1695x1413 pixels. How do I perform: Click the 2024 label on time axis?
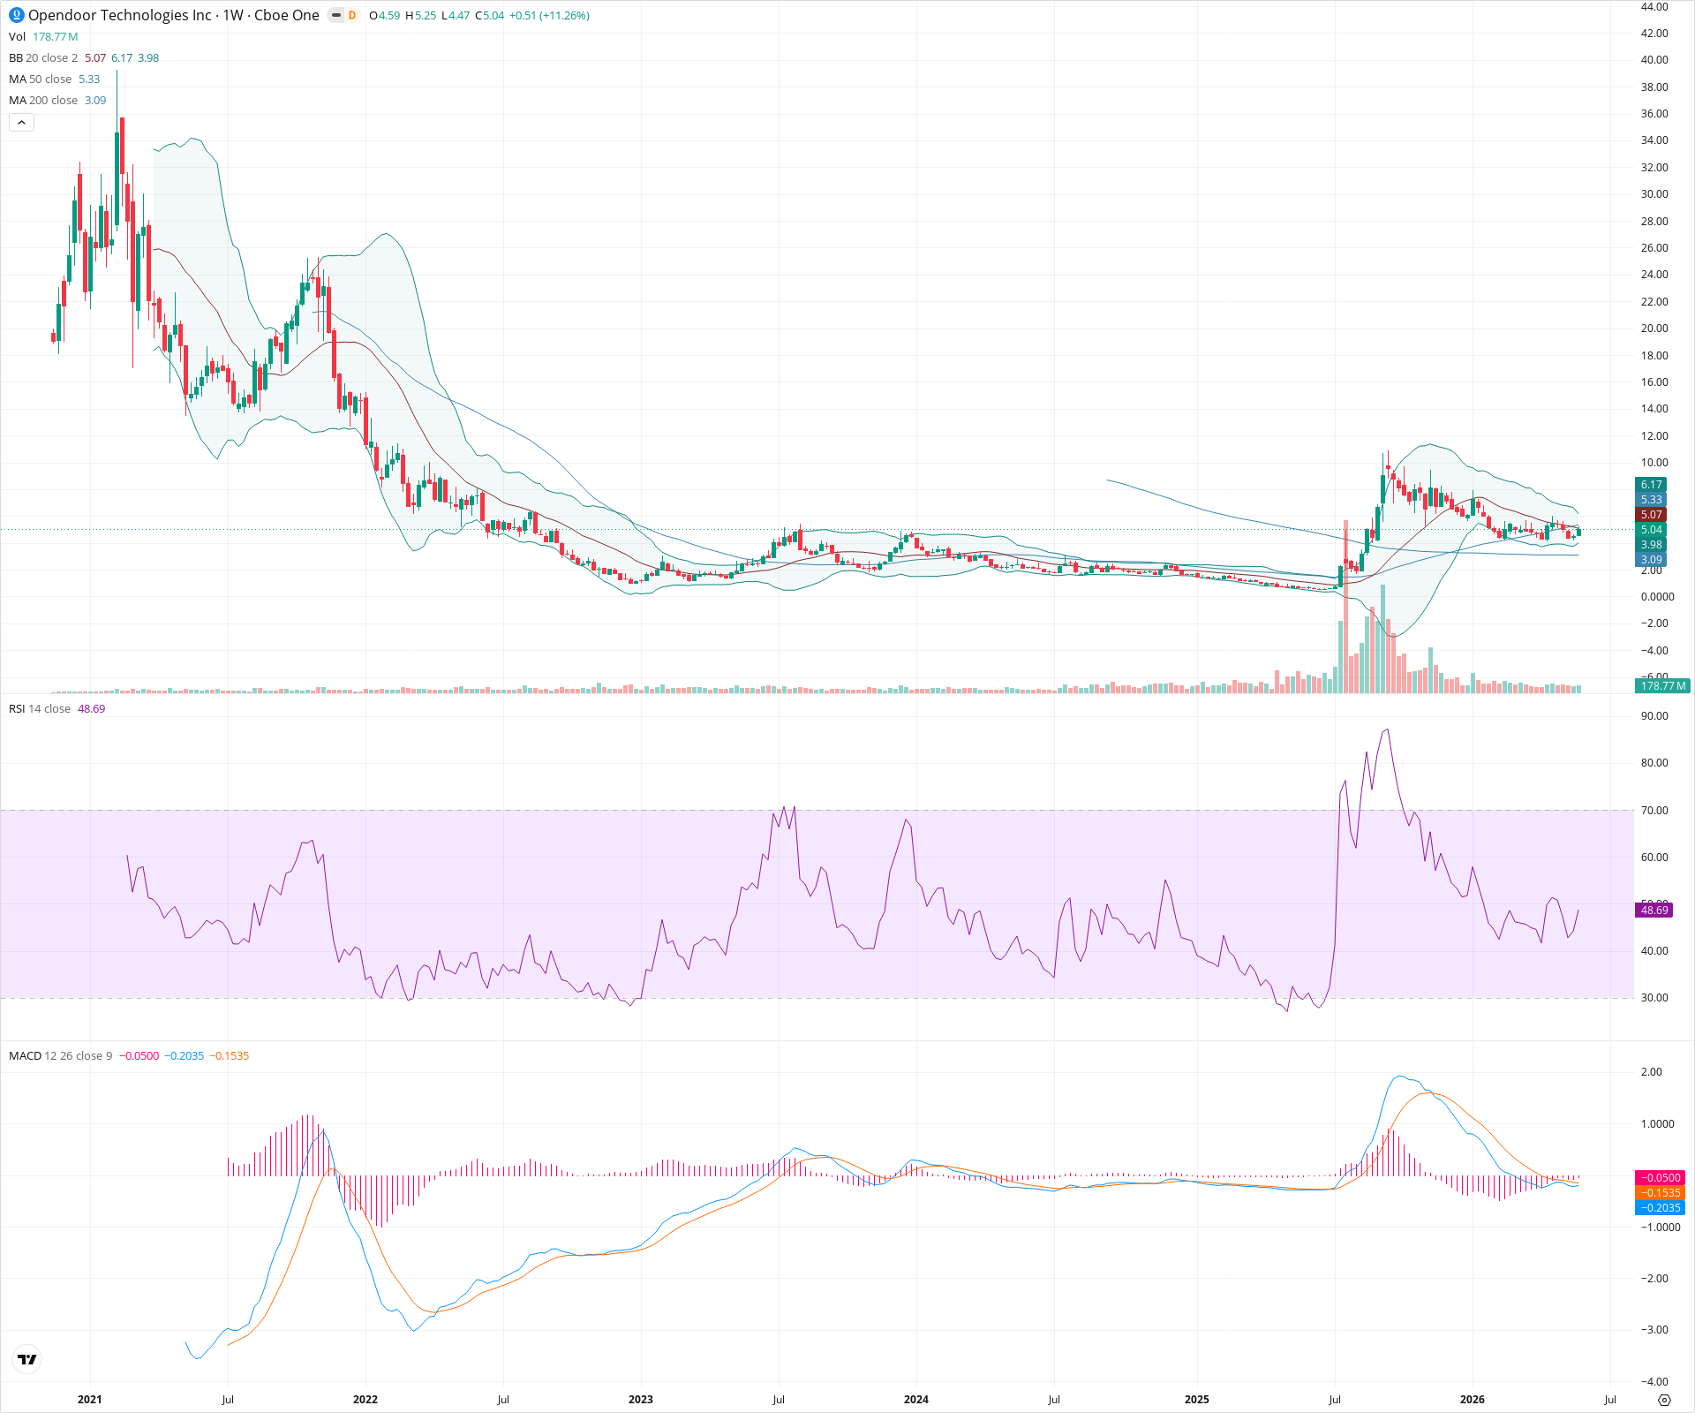tap(915, 1399)
